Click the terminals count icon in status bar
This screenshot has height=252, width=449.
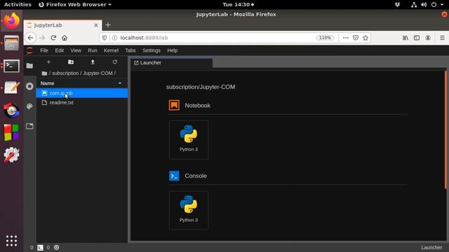click(40, 248)
